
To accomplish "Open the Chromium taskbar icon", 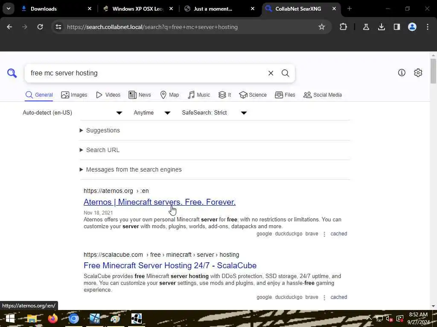I will coord(73,318).
